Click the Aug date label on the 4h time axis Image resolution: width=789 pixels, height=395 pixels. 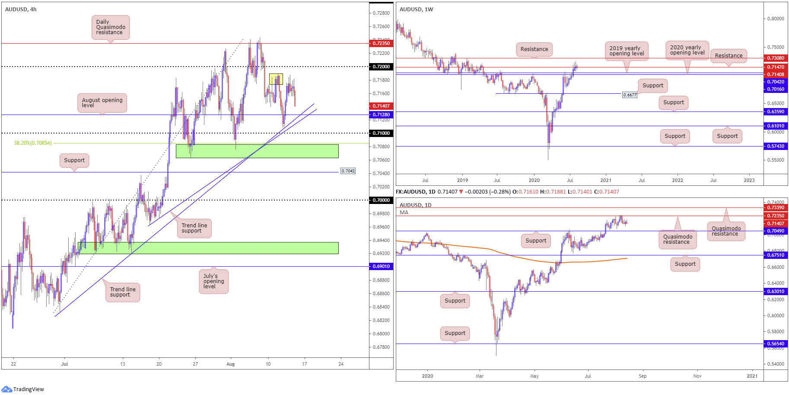tap(231, 364)
